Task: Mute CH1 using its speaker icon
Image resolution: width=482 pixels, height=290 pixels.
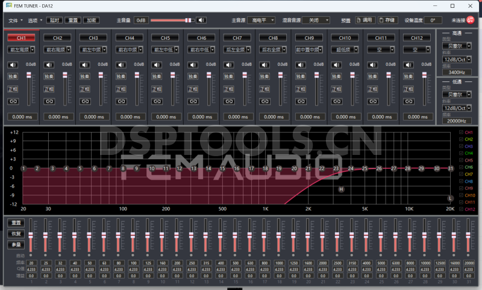Action: coord(12,65)
